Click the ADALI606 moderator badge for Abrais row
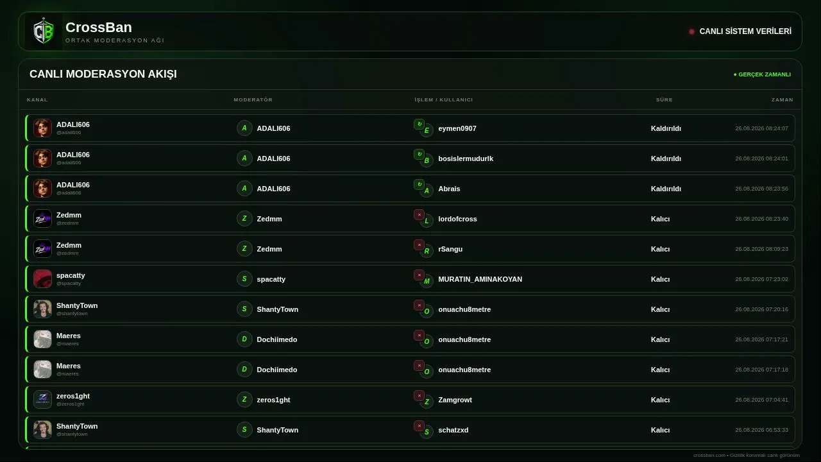 point(244,189)
